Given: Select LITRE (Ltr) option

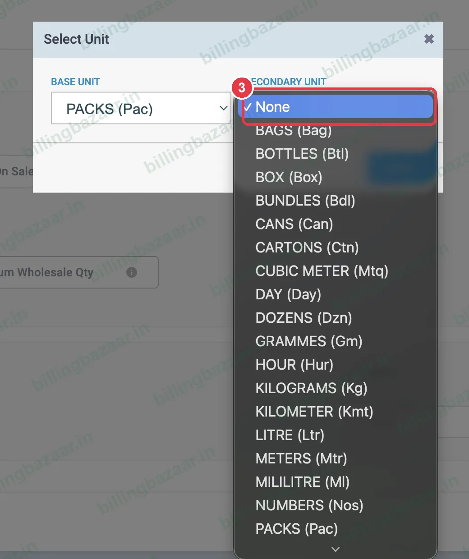Looking at the screenshot, I should pyautogui.click(x=336, y=435).
